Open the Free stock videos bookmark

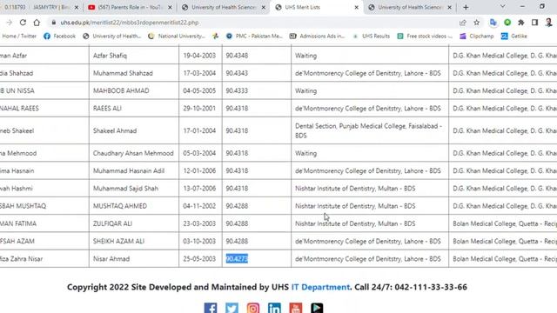pos(425,36)
